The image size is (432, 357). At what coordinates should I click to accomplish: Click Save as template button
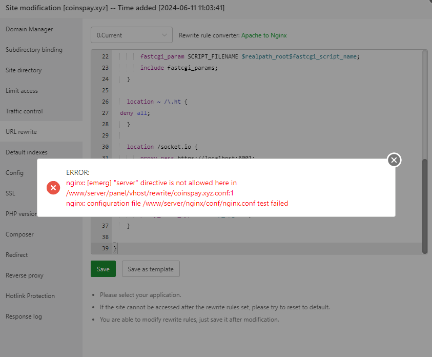151,269
